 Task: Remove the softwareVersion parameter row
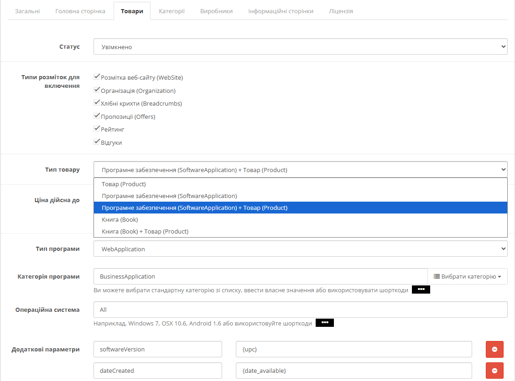click(x=494, y=350)
